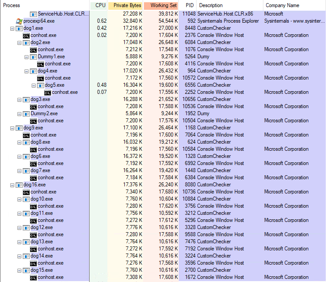Click console icon of conhost.exe PID 1672
The height and width of the screenshot is (282, 328).
click(x=33, y=278)
